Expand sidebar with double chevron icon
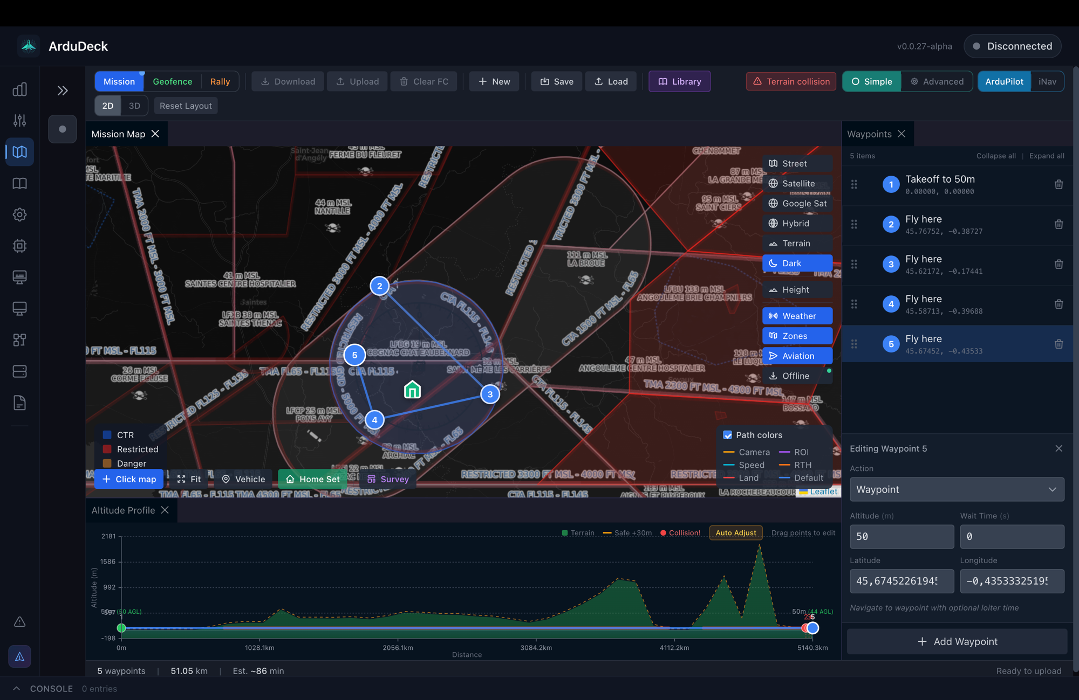Viewport: 1079px width, 700px height. click(x=63, y=91)
